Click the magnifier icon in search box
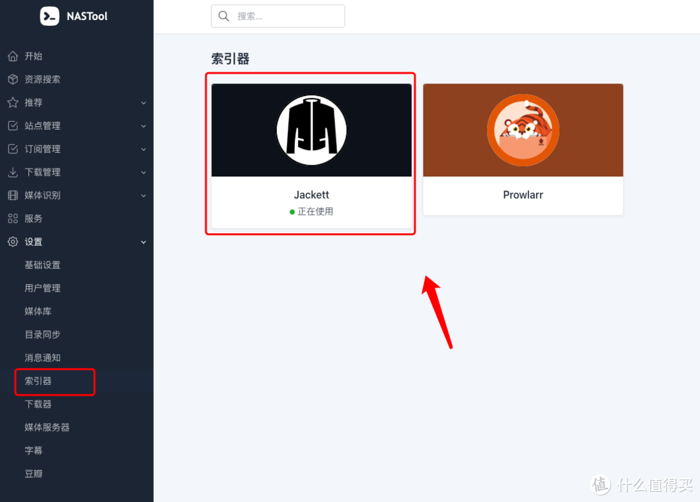The image size is (700, 502). pos(224,16)
